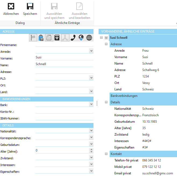The height and width of the screenshot is (176, 177).
Task: Click the Firmenname input field
Action: (64, 44)
